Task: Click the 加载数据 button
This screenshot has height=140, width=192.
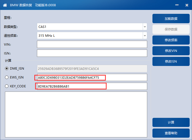Action: [x=171, y=19]
